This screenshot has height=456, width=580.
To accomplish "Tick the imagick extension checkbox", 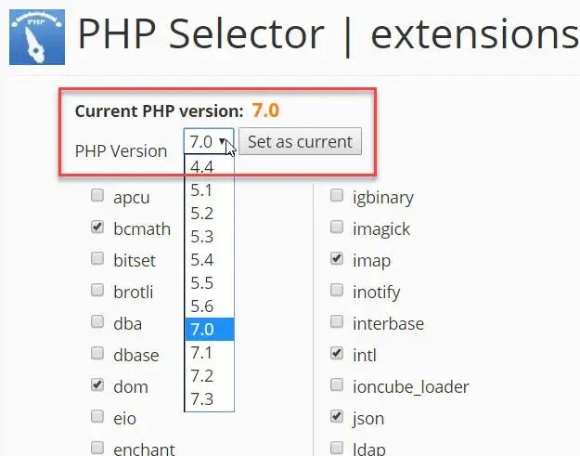I will coord(337,227).
